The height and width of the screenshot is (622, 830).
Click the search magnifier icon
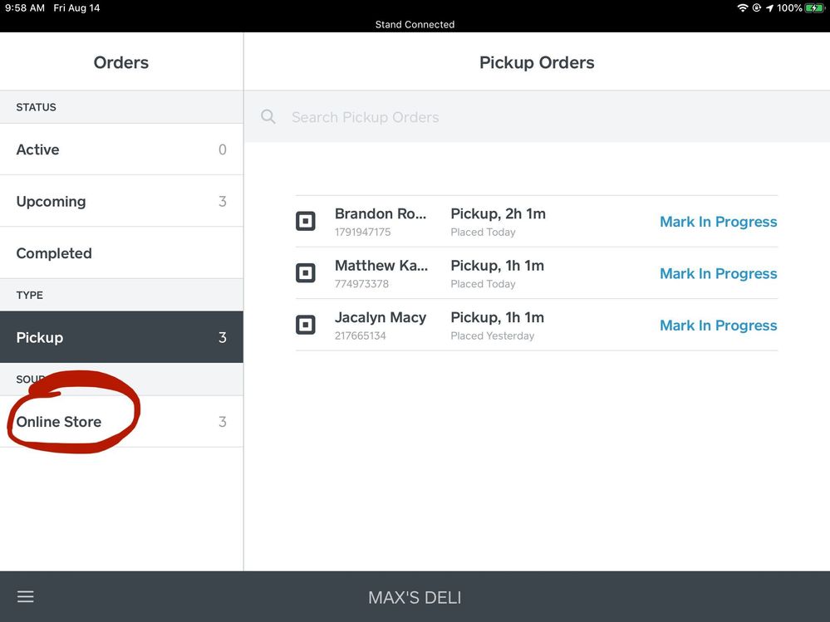268,117
